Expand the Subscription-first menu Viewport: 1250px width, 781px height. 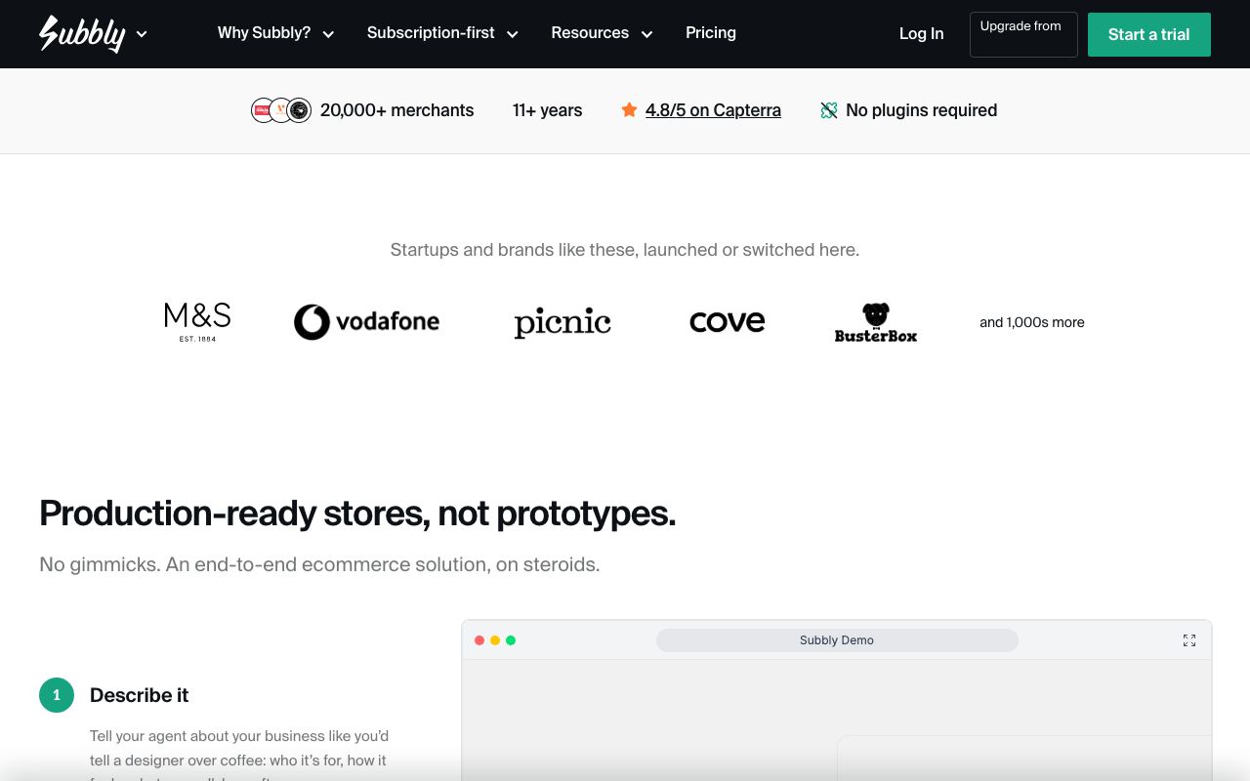pyautogui.click(x=442, y=33)
